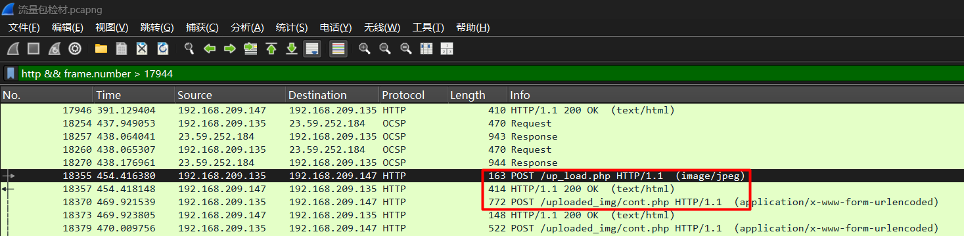Open the 帮助(H) menu
The image size is (964, 236).
473,28
